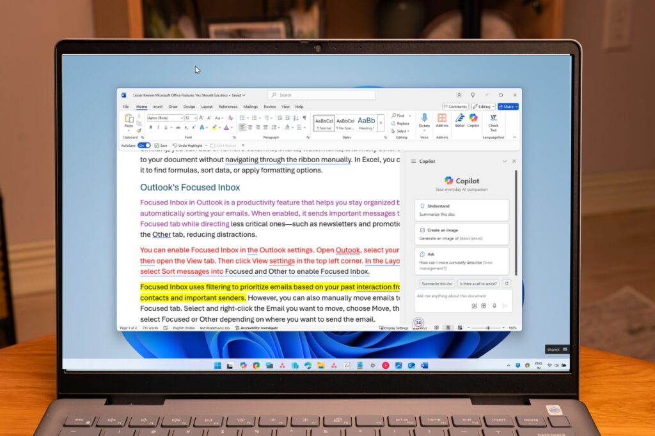Expand the font color dropdown arrow
655x436 pixels.
click(x=232, y=127)
